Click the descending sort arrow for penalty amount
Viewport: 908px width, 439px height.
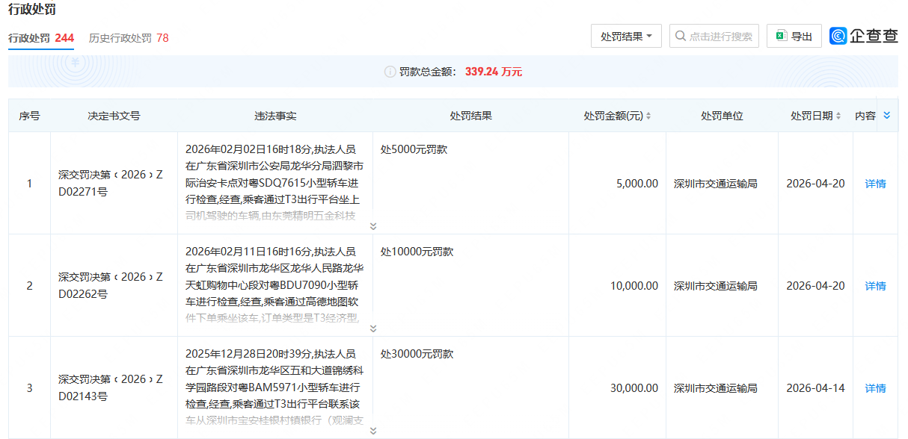648,118
